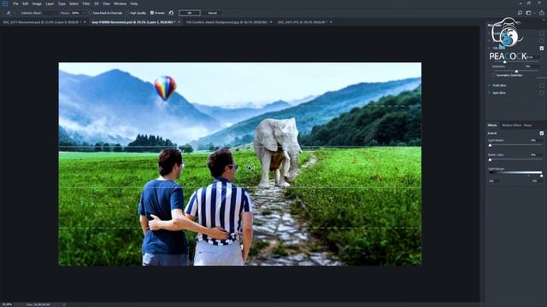Click the share icon at top right
Viewport: 547px width, 307px height.
[542, 13]
